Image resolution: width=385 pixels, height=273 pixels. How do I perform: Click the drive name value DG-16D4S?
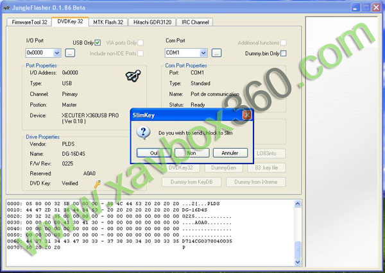(x=73, y=154)
